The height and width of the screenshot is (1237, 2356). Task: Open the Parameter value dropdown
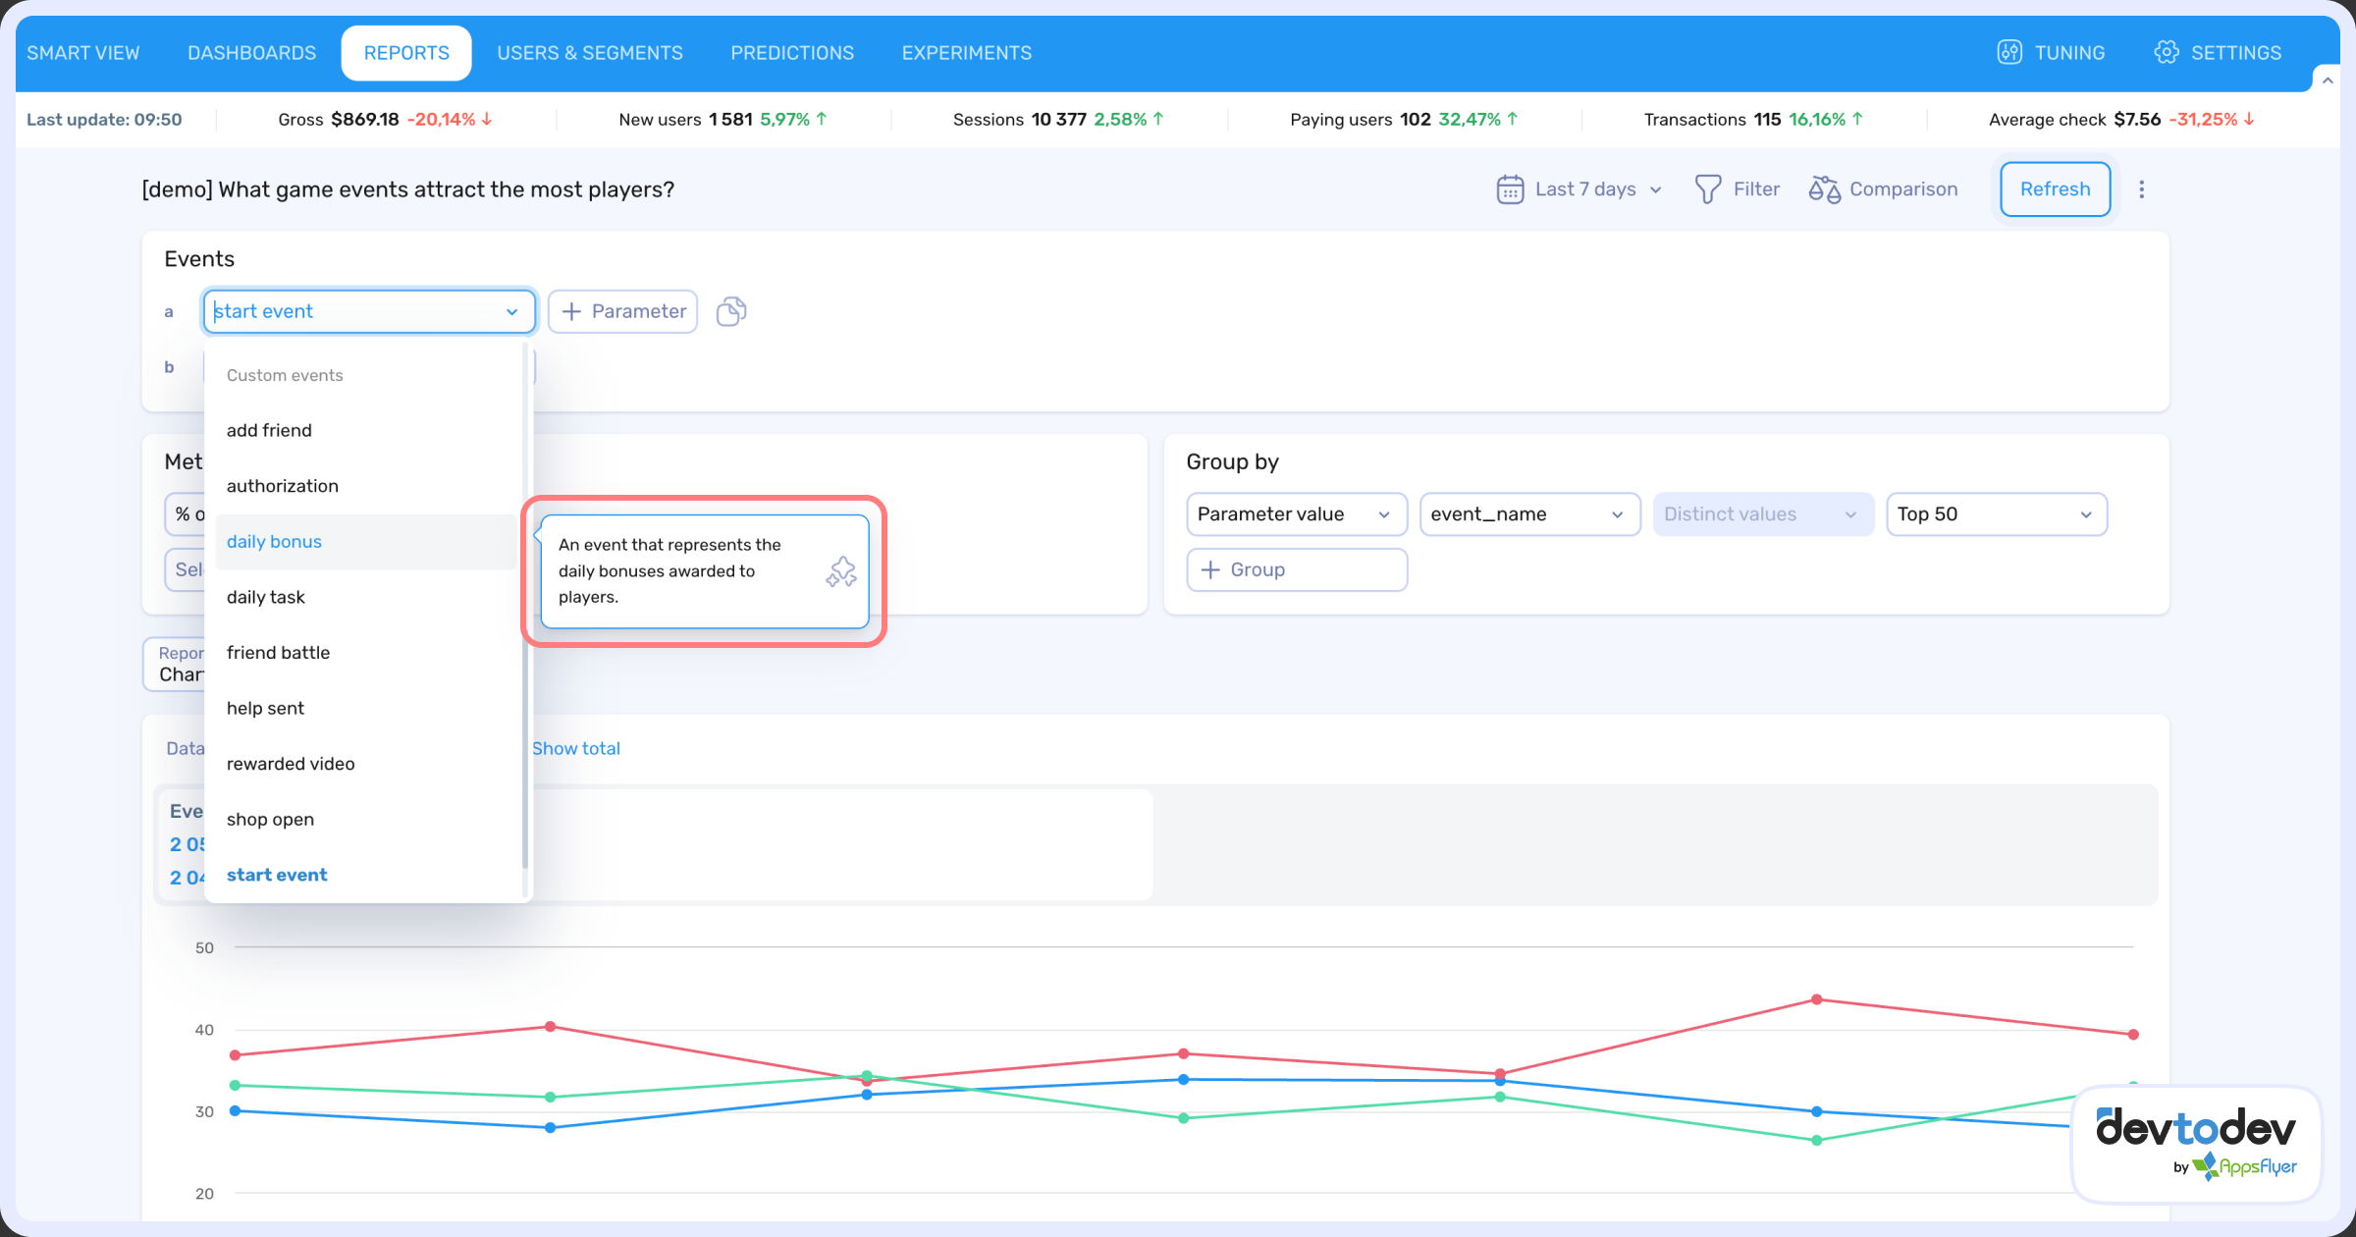point(1296,513)
